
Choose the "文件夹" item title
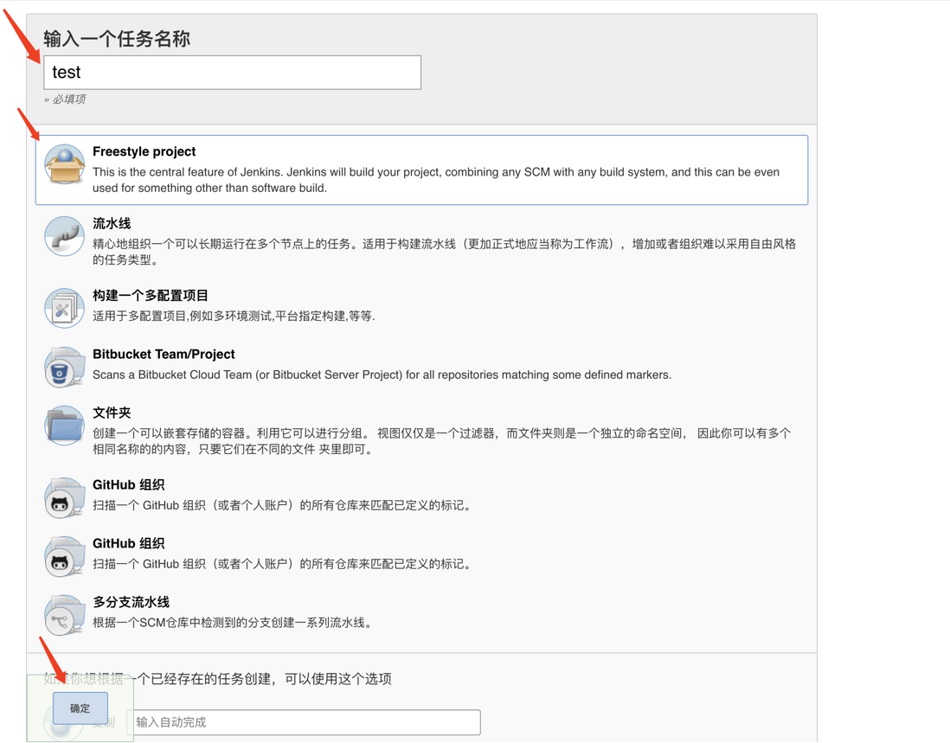[112, 413]
